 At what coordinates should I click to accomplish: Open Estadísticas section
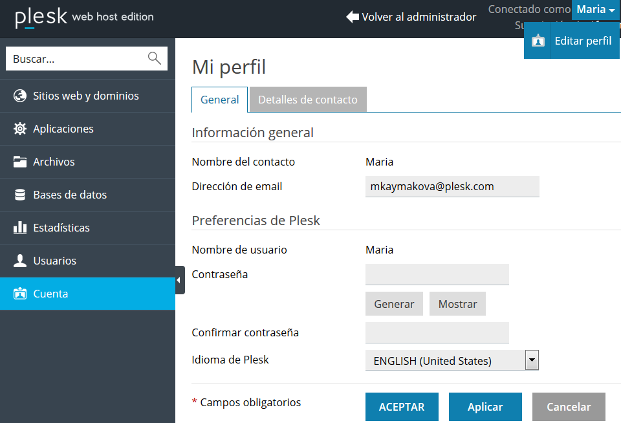(x=87, y=228)
